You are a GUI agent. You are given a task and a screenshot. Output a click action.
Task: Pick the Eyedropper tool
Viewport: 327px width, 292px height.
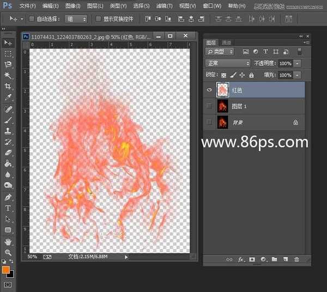pyautogui.click(x=8, y=98)
